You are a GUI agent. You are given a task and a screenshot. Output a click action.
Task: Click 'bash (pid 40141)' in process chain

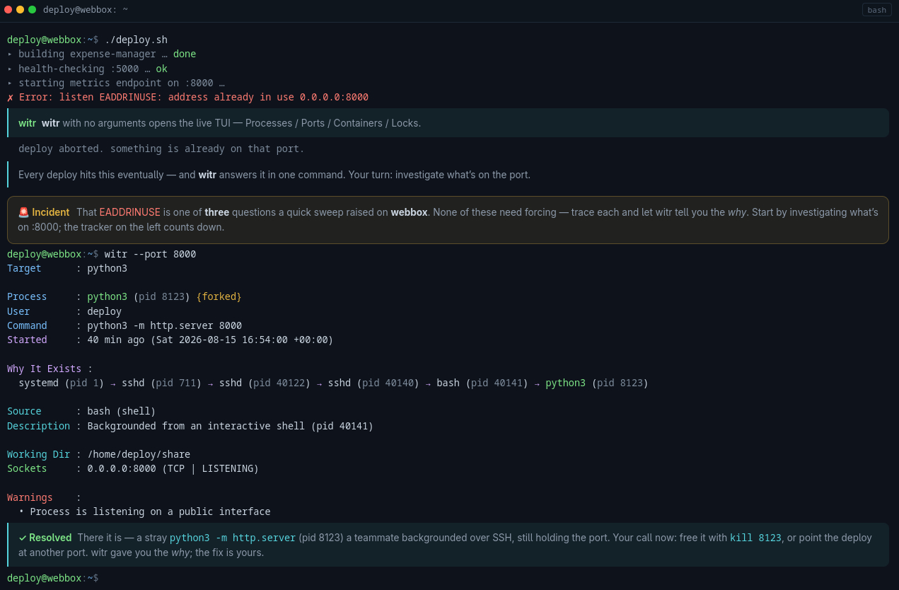tap(483, 383)
